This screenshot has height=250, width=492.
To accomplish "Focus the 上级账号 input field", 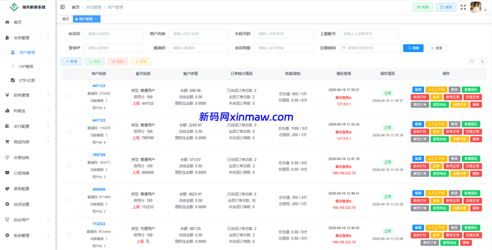I will point(369,34).
